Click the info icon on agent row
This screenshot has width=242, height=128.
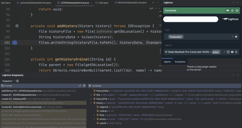pyautogui.click(x=228, y=52)
